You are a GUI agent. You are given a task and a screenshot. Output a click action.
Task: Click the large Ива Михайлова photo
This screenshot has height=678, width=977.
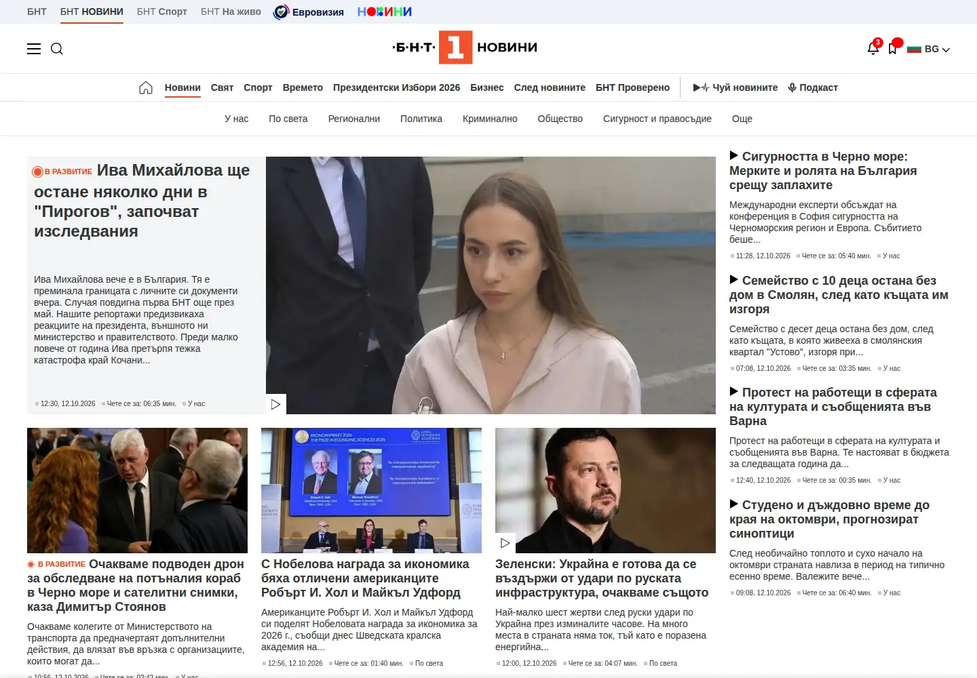(491, 285)
